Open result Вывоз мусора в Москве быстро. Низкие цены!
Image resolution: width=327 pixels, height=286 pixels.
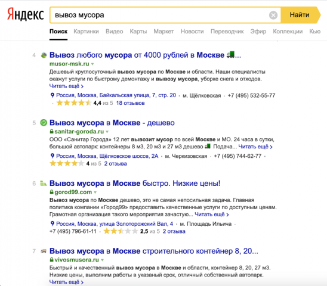click(x=135, y=184)
